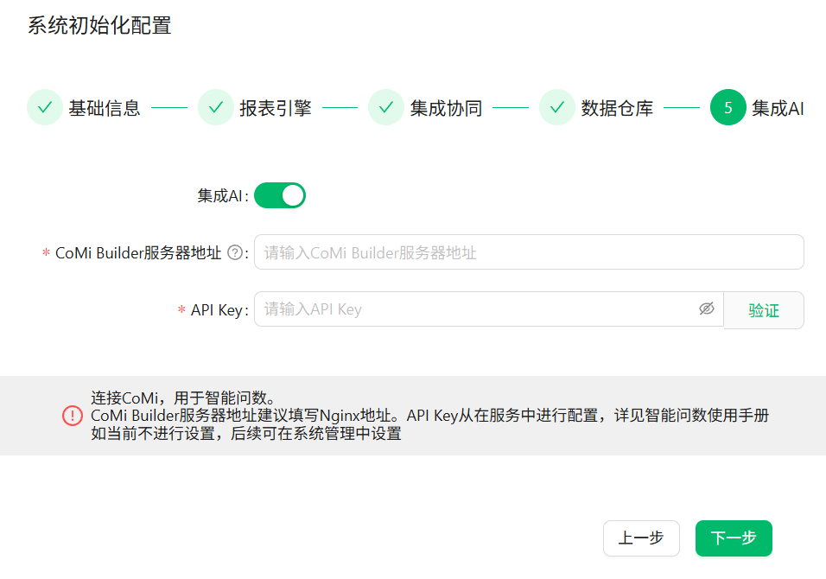Select the 集成AI step label
Screen dimensions: 826x579
tap(778, 108)
